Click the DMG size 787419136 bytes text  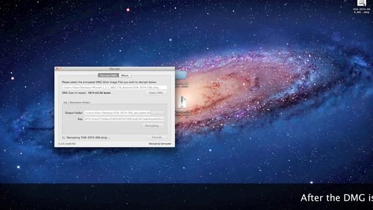(x=99, y=93)
